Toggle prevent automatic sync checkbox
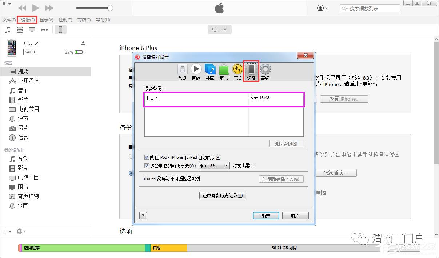Screen dimensions: 439x258 (147, 157)
